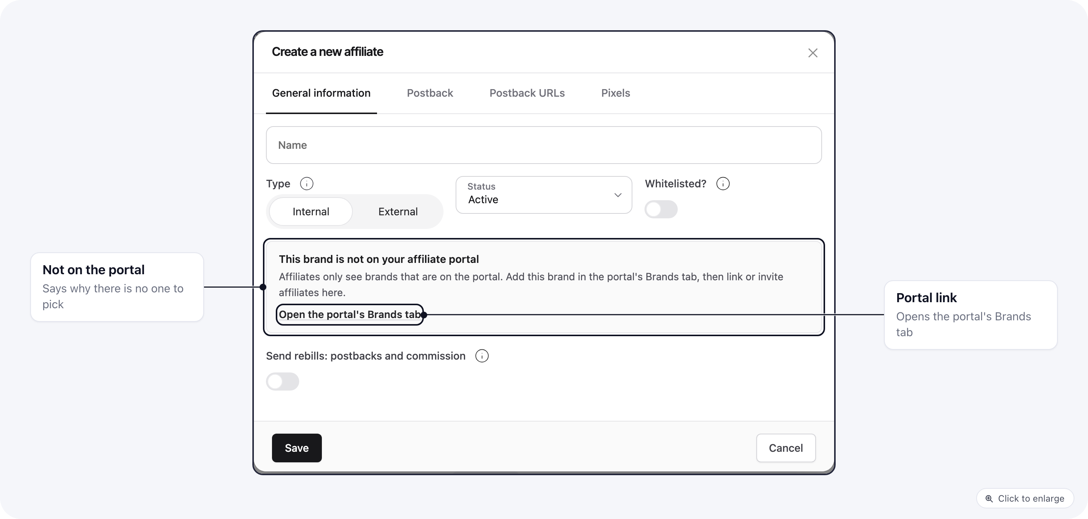Open the Status dropdown
Image resolution: width=1088 pixels, height=519 pixels.
coord(544,195)
